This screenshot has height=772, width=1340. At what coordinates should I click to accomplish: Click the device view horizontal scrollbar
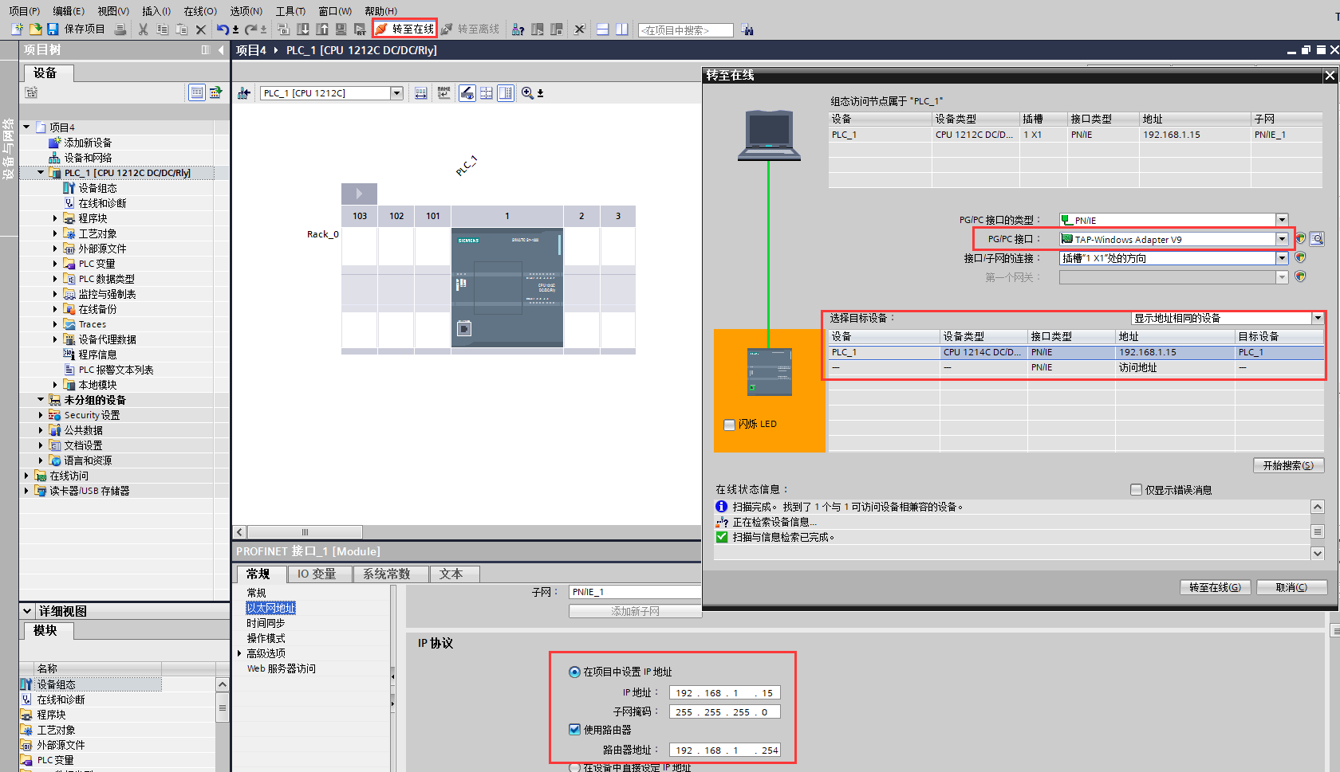305,532
